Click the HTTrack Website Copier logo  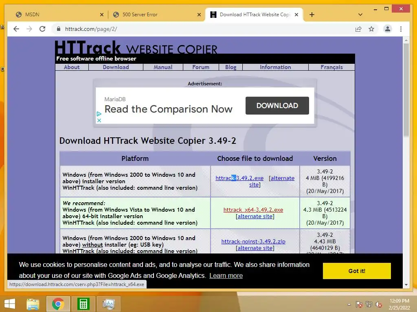pyautogui.click(x=136, y=48)
